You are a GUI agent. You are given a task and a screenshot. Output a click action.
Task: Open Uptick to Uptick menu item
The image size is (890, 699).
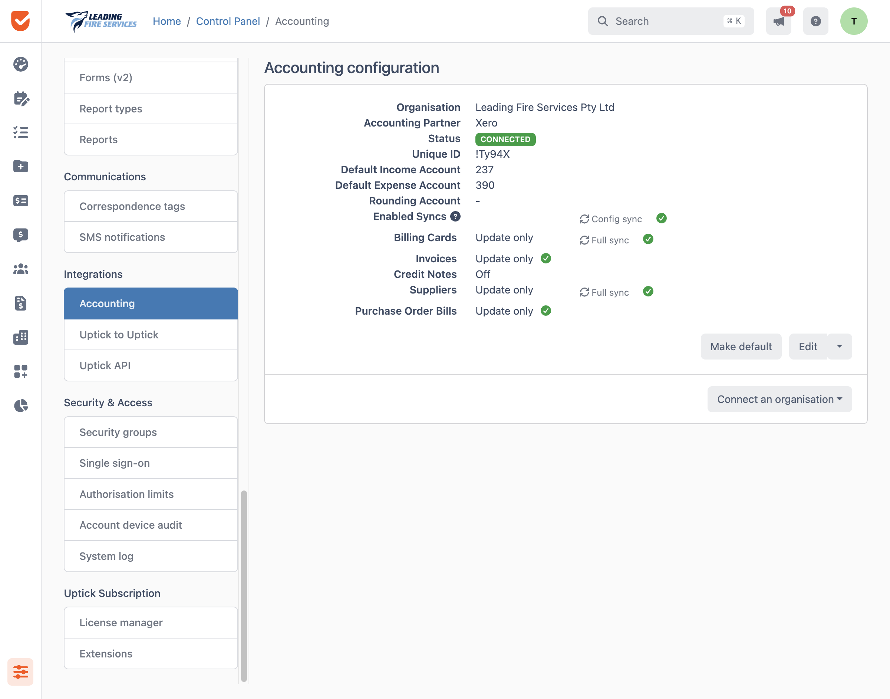click(x=151, y=335)
